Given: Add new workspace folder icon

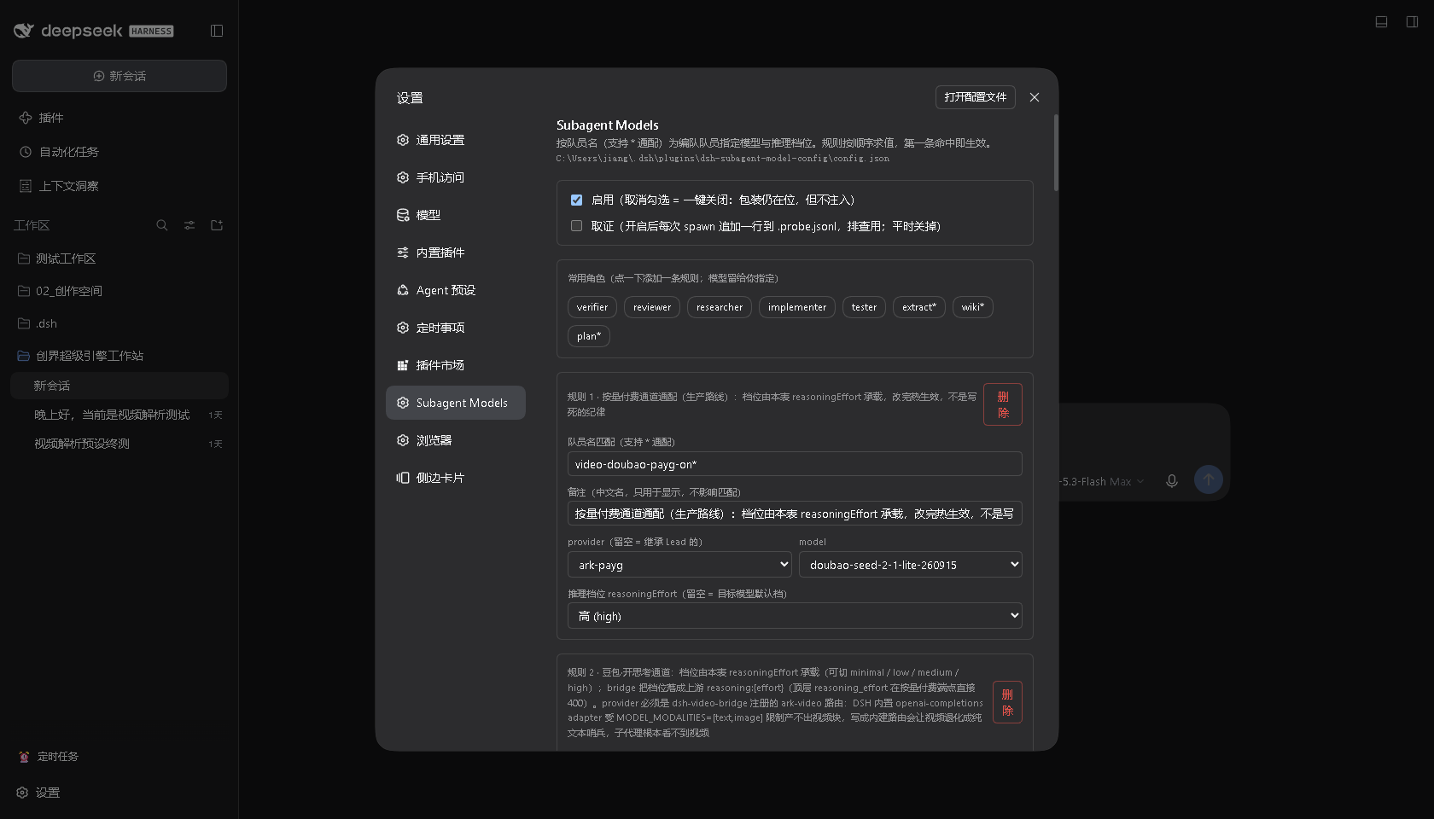Looking at the screenshot, I should point(217,225).
